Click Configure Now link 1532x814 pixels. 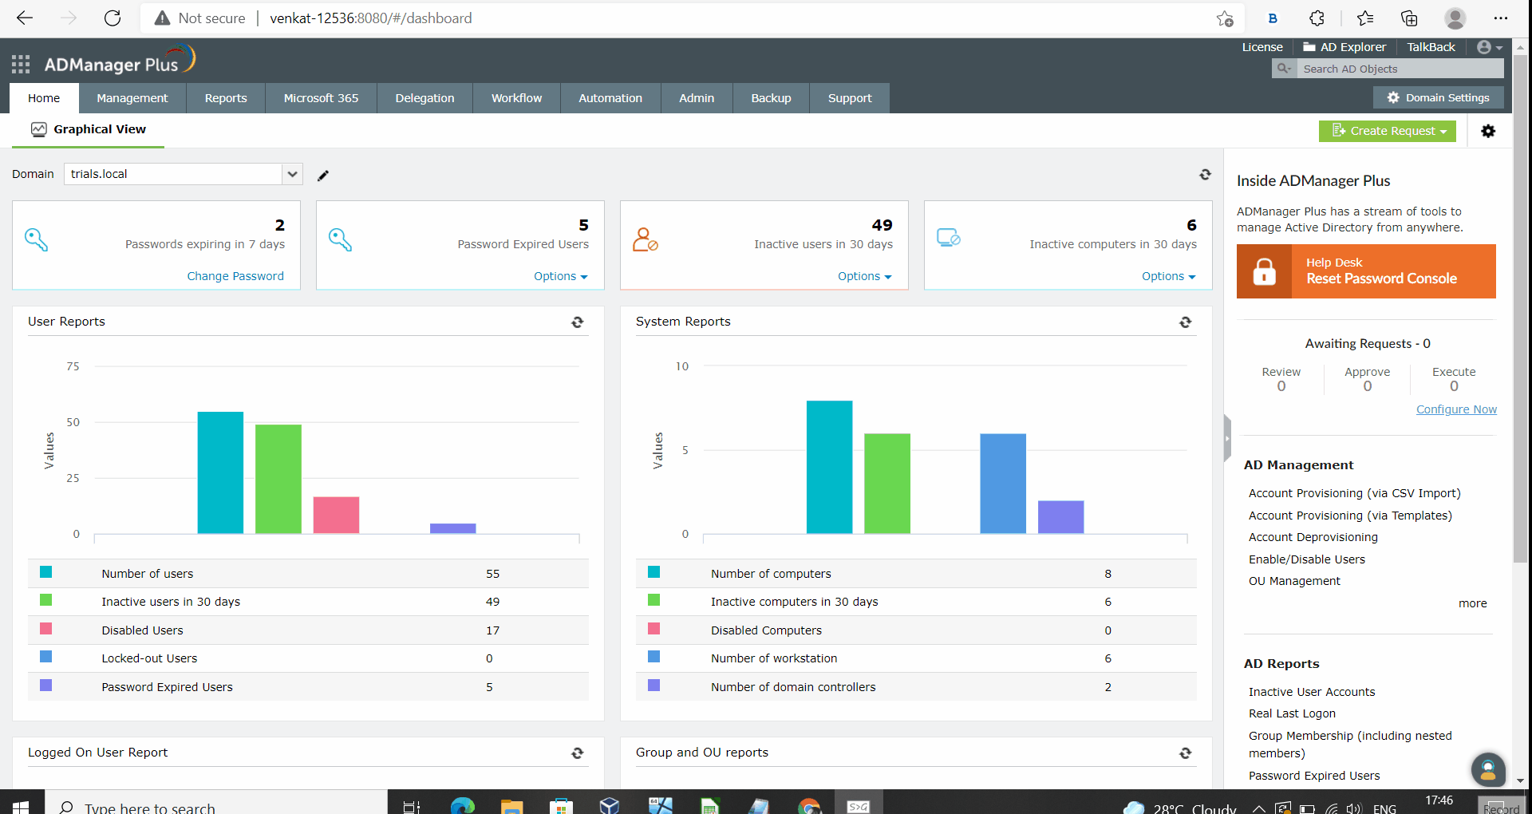pos(1456,409)
